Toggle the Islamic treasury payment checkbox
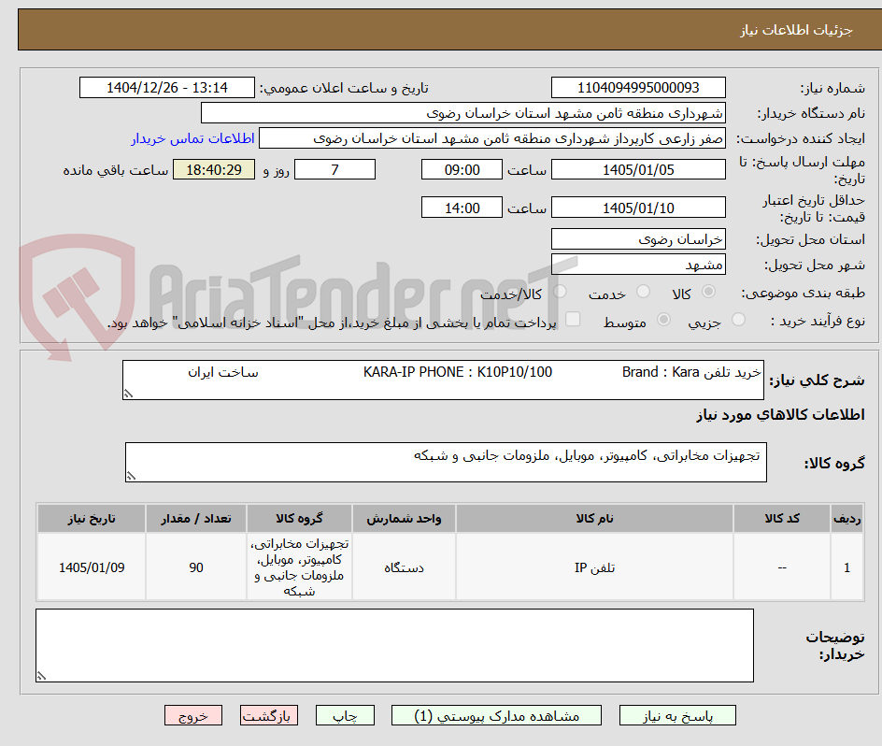The height and width of the screenshot is (746, 882). click(x=573, y=319)
